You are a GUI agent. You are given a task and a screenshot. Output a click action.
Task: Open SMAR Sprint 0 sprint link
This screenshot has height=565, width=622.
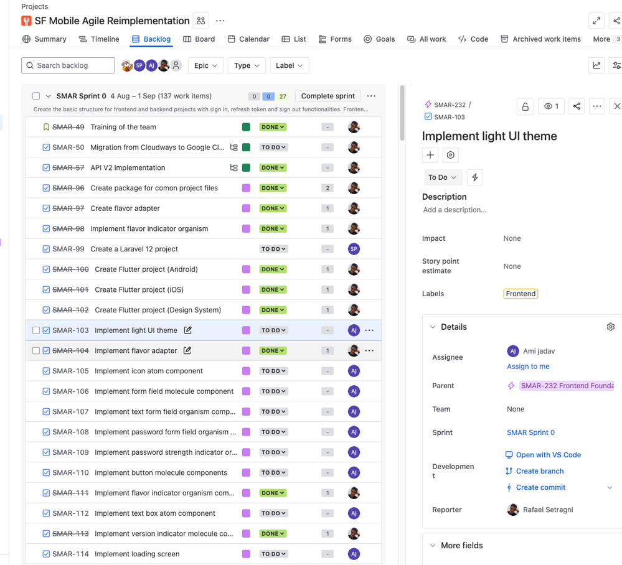[x=530, y=432]
